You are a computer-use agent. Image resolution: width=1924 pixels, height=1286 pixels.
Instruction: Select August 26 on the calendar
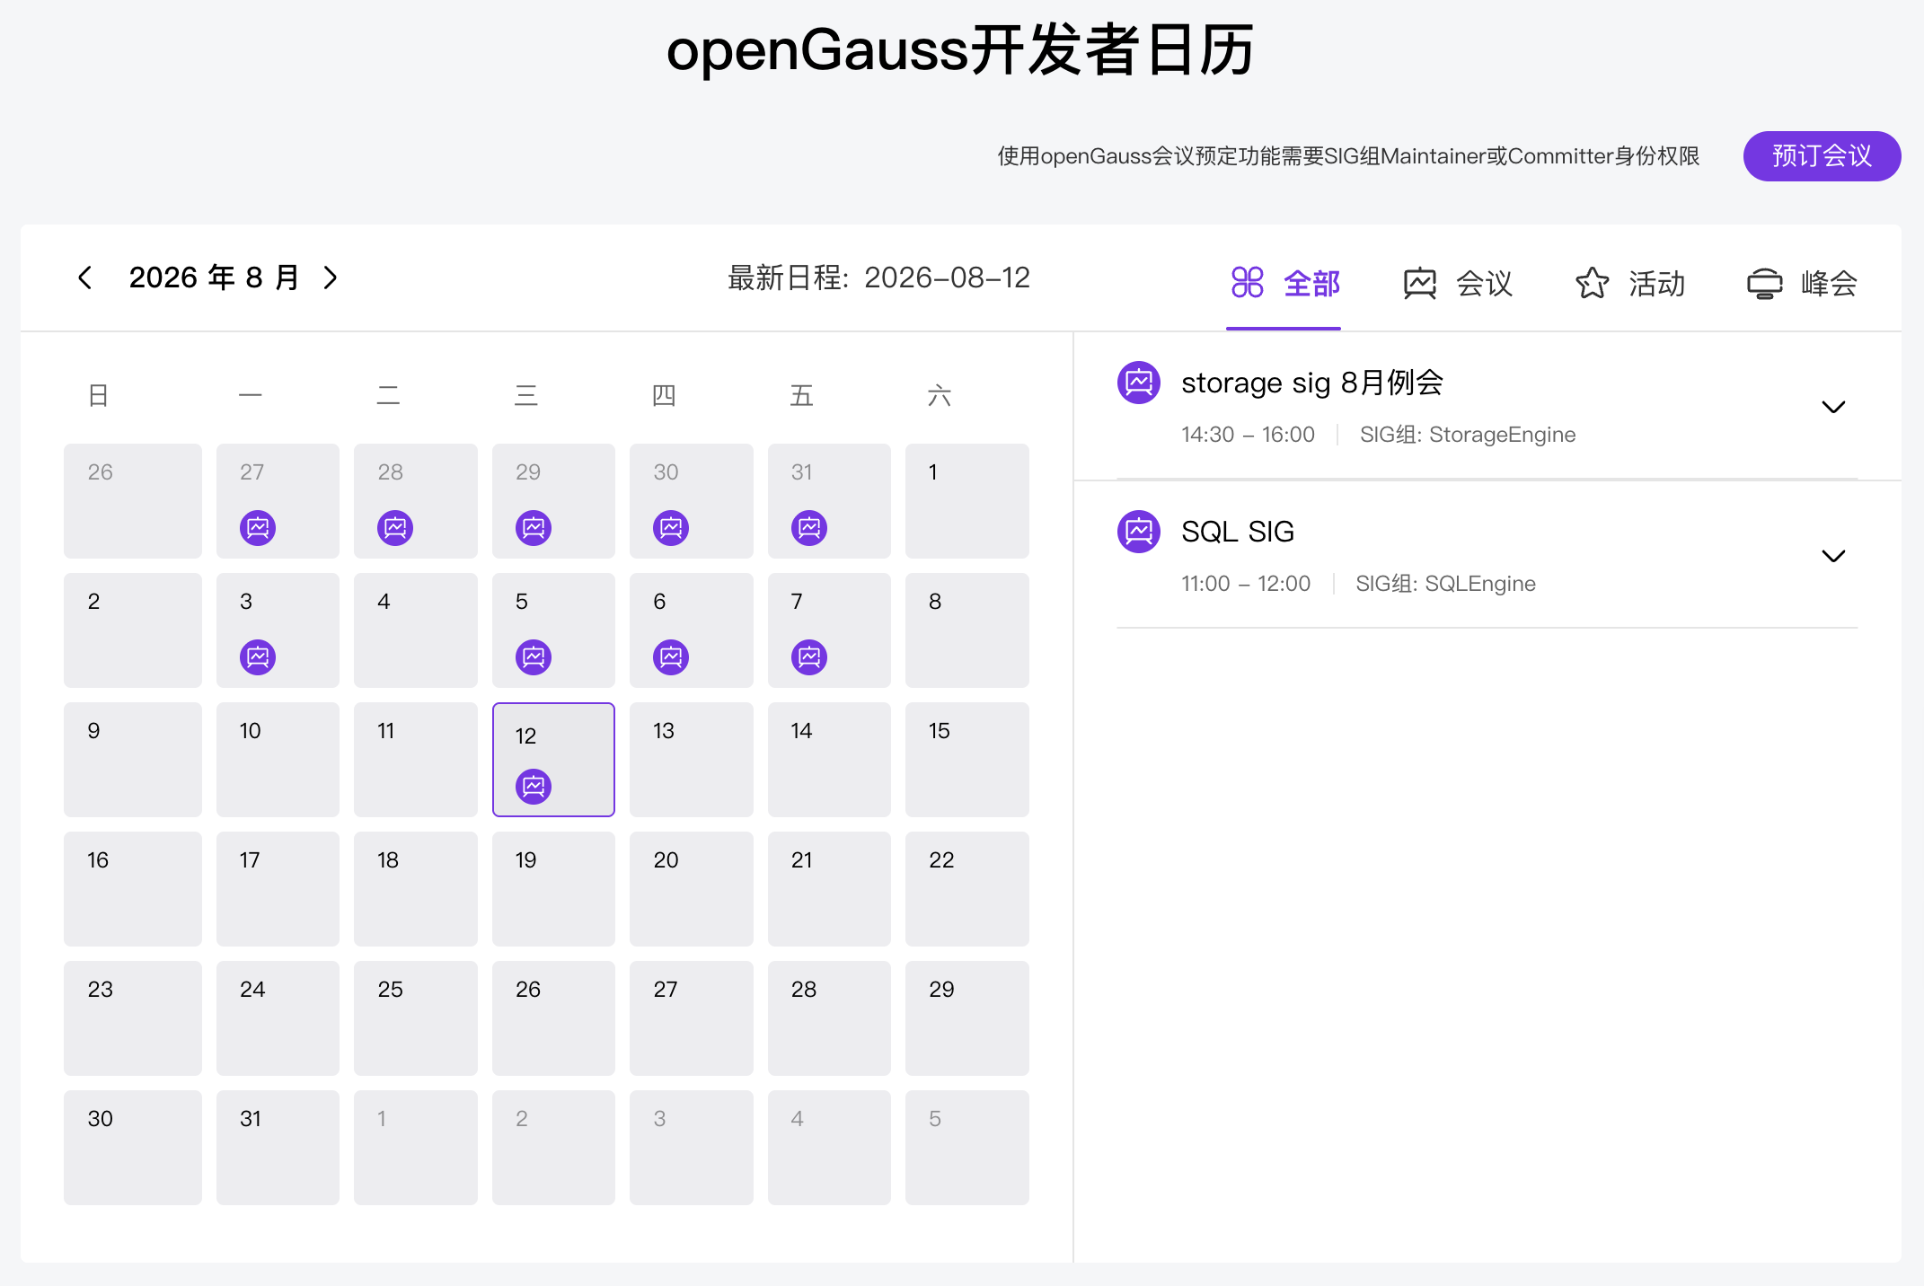click(x=553, y=1018)
